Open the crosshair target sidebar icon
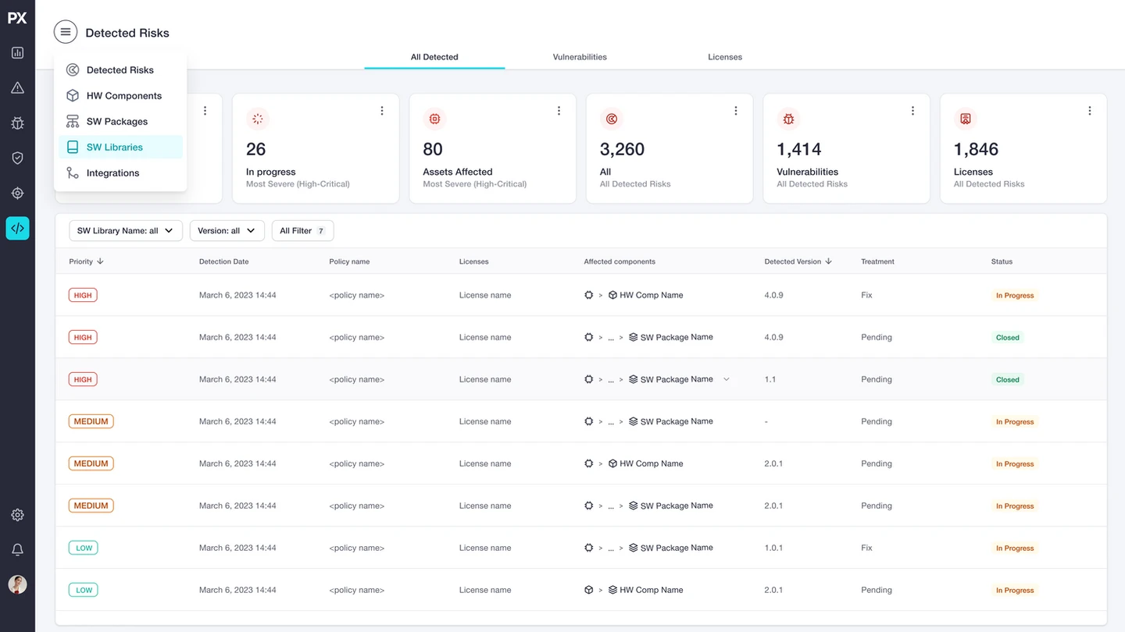This screenshot has width=1125, height=632. click(17, 193)
